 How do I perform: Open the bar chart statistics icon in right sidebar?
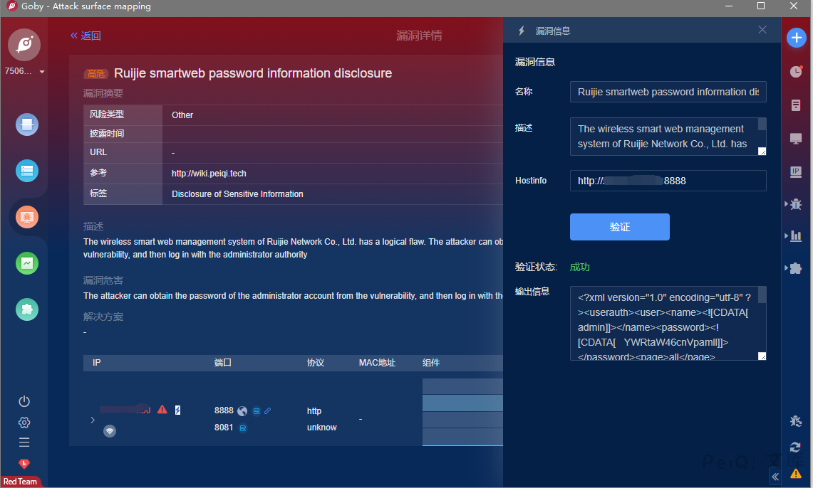(796, 236)
